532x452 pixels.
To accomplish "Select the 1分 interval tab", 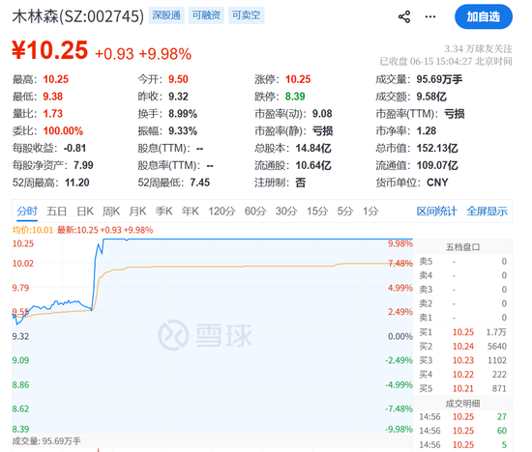I will pos(370,212).
